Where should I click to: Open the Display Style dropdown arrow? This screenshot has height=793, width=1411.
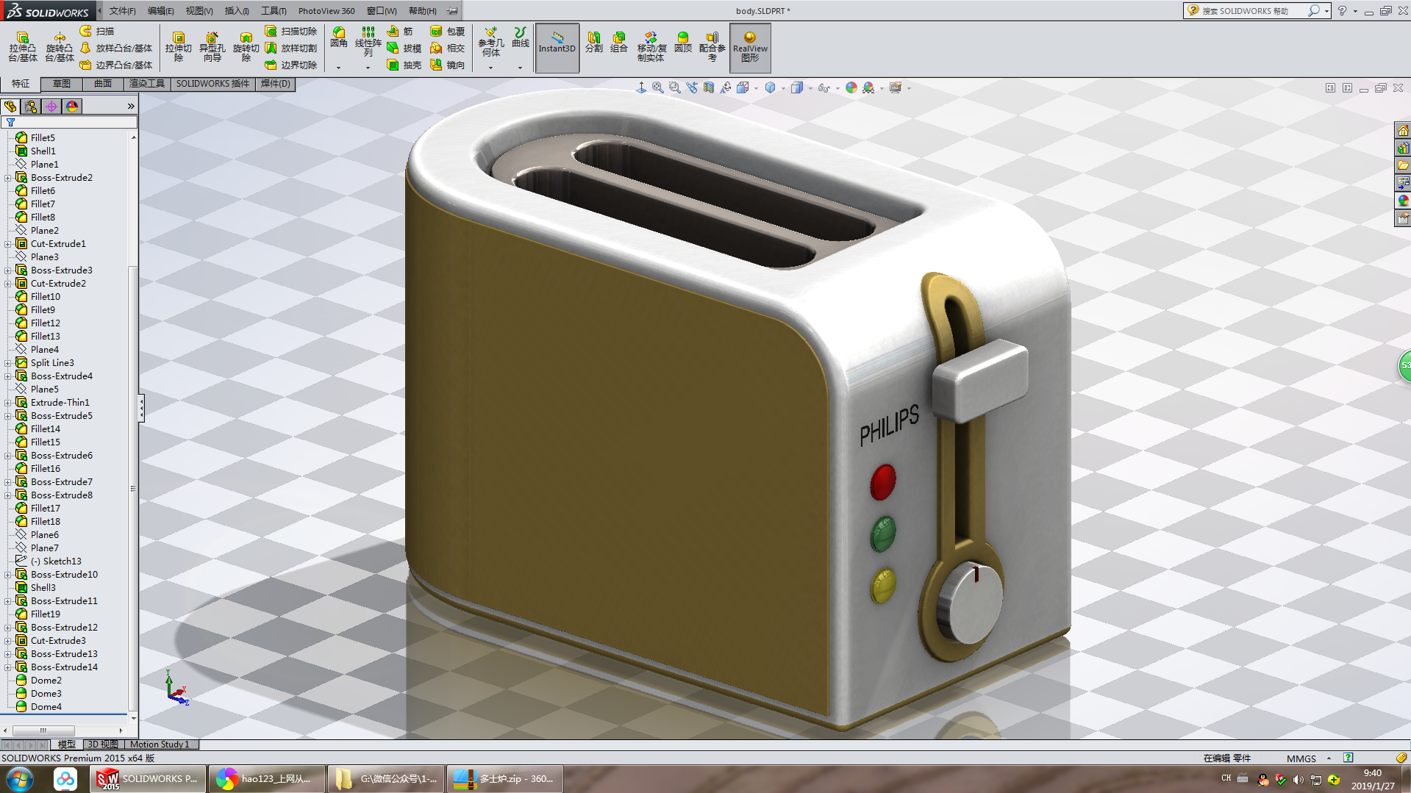(810, 89)
